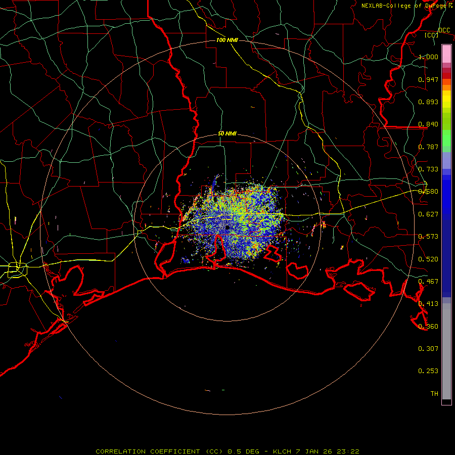455x455 pixels.
Task: Click the NEXLAB-College of DuPage credit text
Action: click(404, 6)
